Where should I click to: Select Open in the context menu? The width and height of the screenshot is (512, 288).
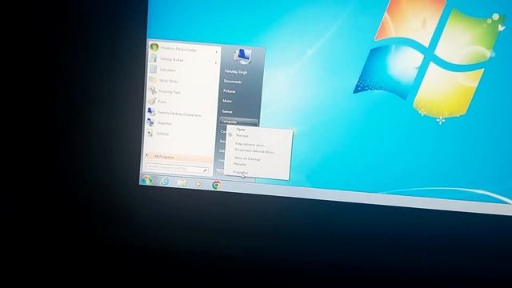240,130
